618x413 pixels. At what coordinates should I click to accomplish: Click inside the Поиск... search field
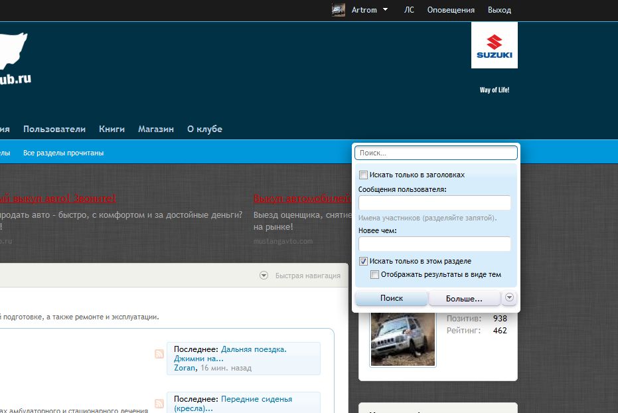[435, 153]
